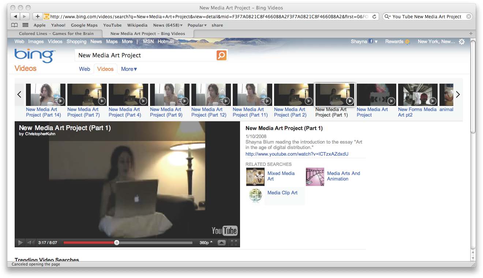
Task: Open the YouTube watch URL link
Action: point(297,154)
